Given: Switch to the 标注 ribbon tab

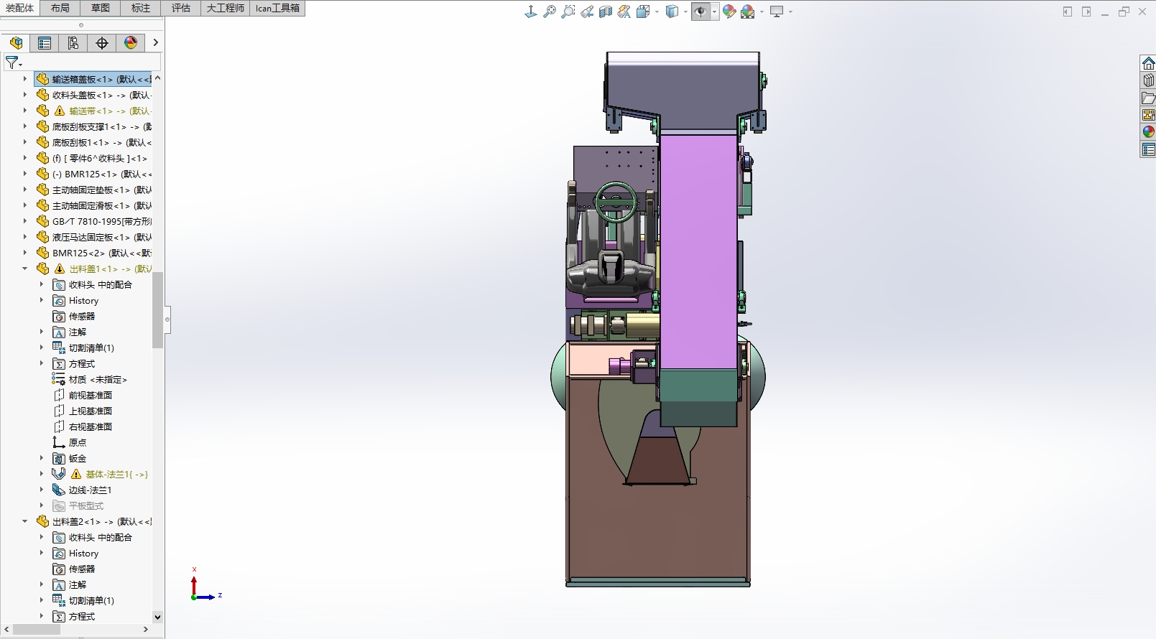Looking at the screenshot, I should point(141,8).
